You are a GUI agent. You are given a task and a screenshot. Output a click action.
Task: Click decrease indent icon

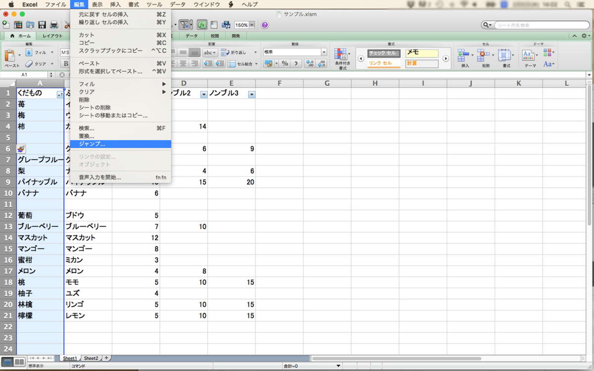[208, 63]
